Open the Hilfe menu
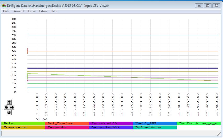223x138 pixels. 54,11
